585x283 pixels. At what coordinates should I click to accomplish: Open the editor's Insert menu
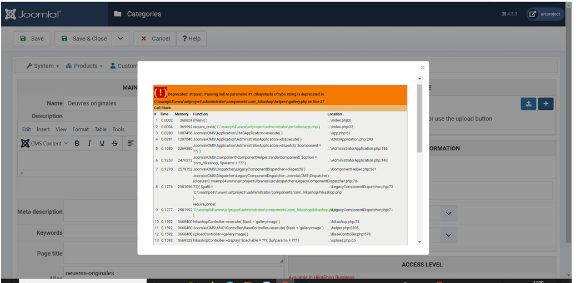(x=43, y=129)
